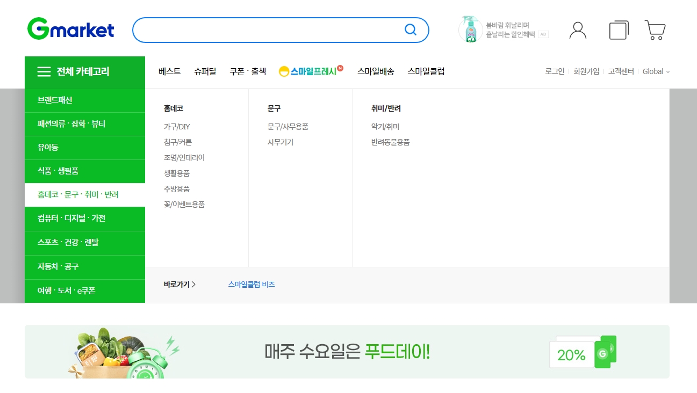Open the 스마일클럽 비즈 link
This screenshot has height=393, width=697.
tap(251, 285)
